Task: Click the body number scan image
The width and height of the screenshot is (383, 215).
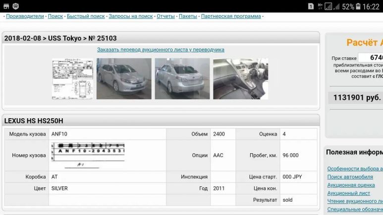Action: [x=88, y=155]
